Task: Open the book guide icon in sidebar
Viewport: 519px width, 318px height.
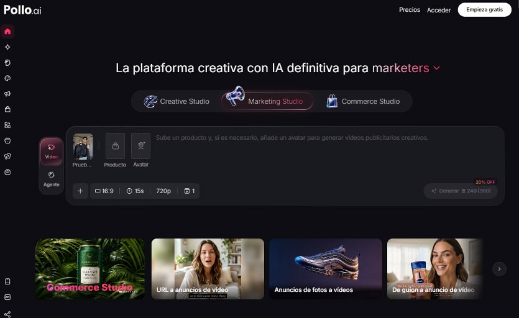Action: [7, 281]
